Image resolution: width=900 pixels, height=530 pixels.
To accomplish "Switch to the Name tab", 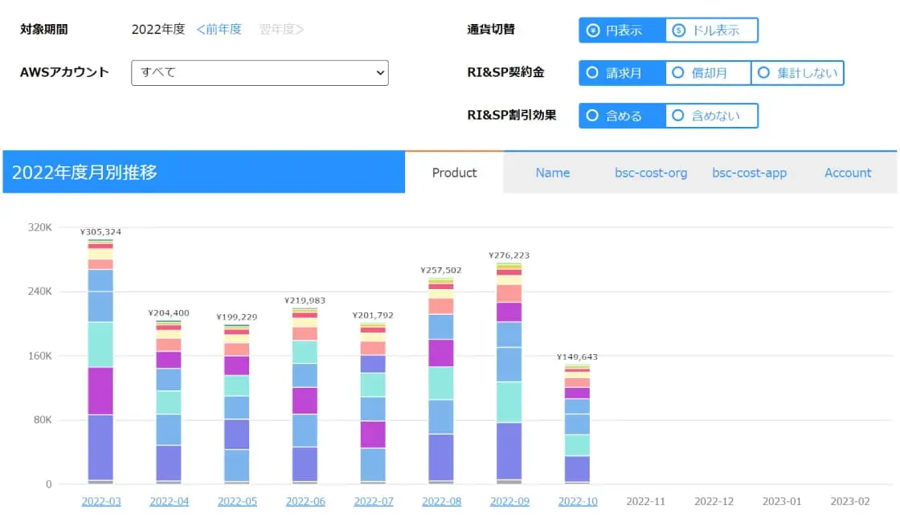I will 553,173.
